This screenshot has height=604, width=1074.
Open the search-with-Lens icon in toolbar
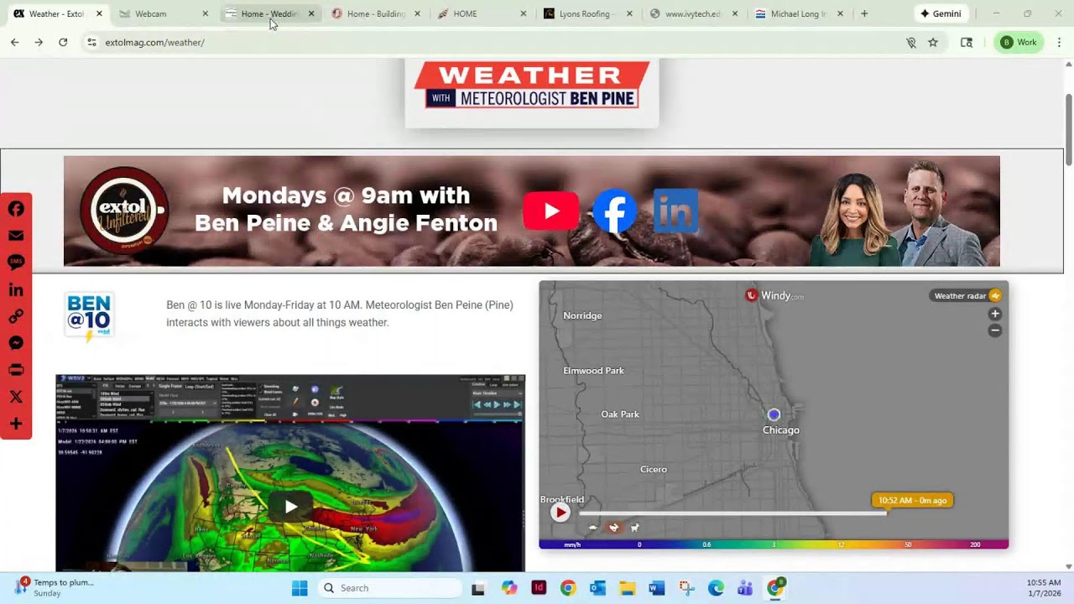pos(967,42)
